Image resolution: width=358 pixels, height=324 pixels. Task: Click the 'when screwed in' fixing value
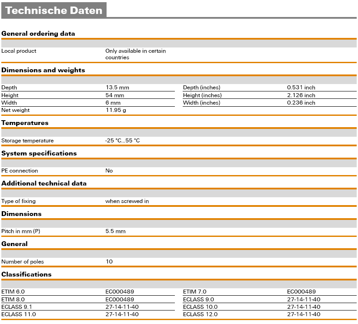127,201
